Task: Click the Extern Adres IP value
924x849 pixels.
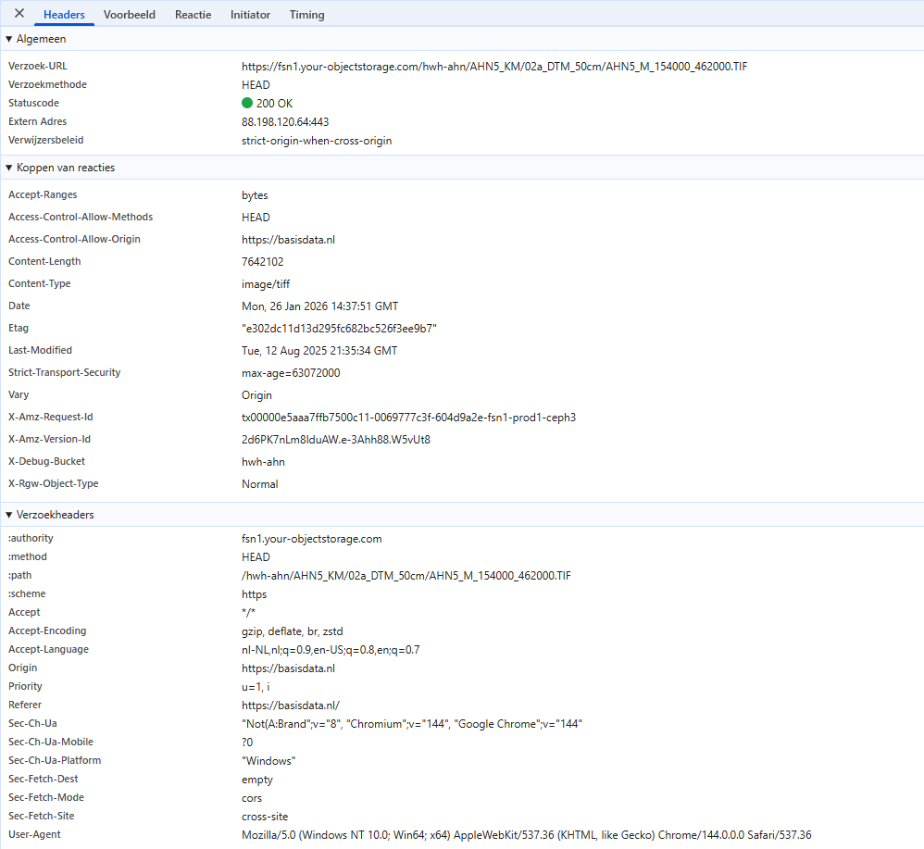Action: (x=285, y=122)
